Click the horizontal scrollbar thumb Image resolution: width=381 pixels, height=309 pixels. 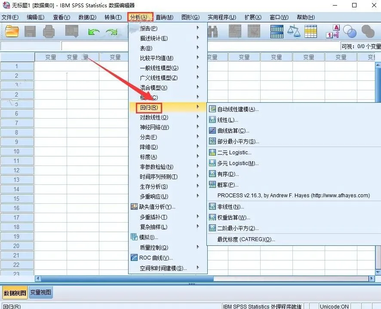127,278
